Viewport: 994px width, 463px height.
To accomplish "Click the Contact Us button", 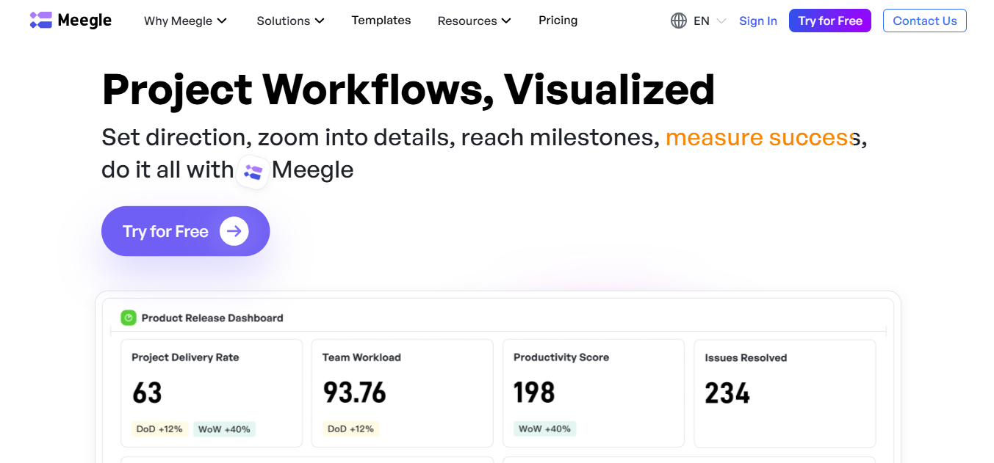I will click(924, 21).
